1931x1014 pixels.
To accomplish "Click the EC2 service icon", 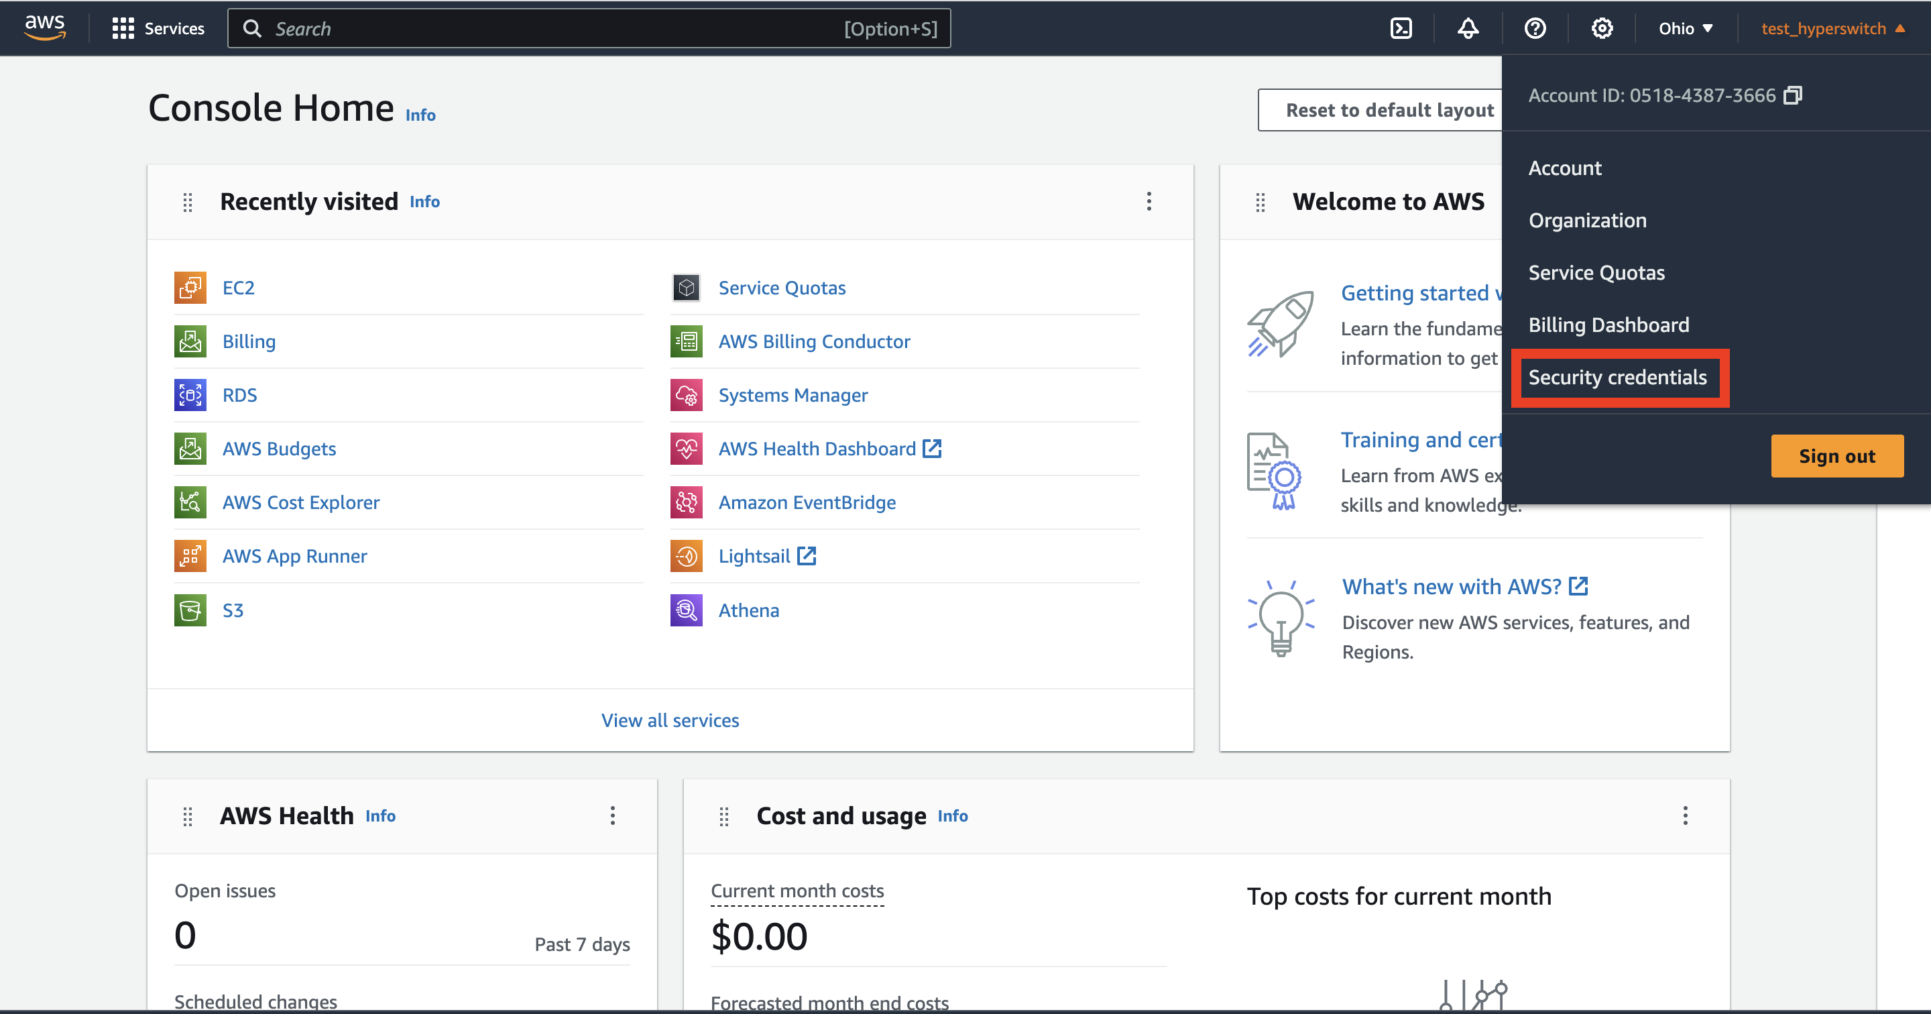I will 190,288.
